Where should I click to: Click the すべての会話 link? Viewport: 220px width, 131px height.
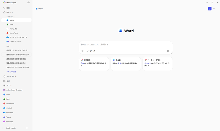click(11, 72)
